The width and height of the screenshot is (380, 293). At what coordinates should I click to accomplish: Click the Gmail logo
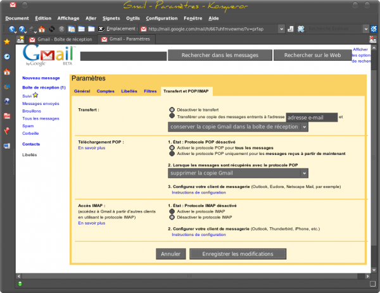[48, 56]
